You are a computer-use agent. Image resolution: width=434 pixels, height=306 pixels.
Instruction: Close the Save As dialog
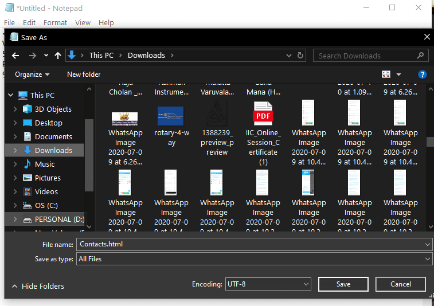[x=427, y=37]
